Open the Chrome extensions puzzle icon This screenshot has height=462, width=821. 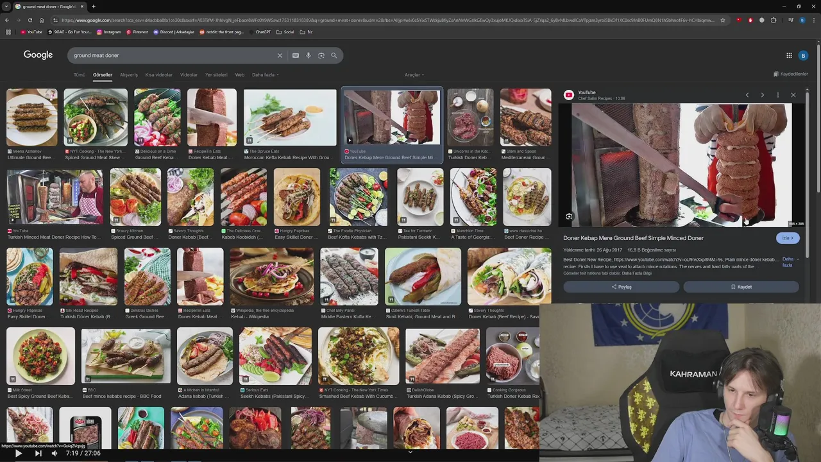[x=774, y=20]
